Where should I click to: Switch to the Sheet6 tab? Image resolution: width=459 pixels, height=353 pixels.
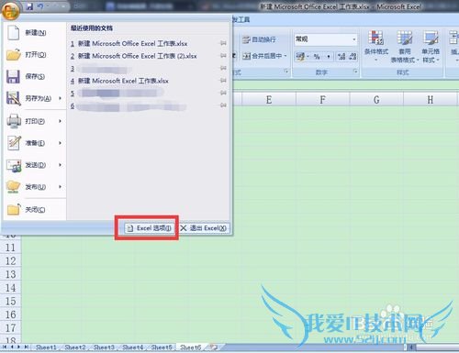point(190,347)
